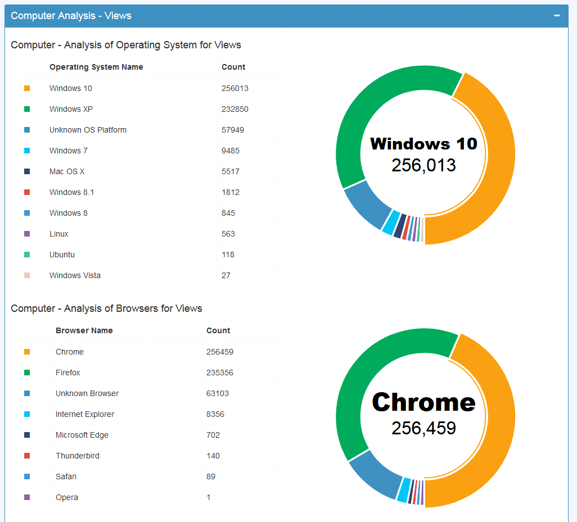Select the Windows 7 row label

click(x=69, y=151)
